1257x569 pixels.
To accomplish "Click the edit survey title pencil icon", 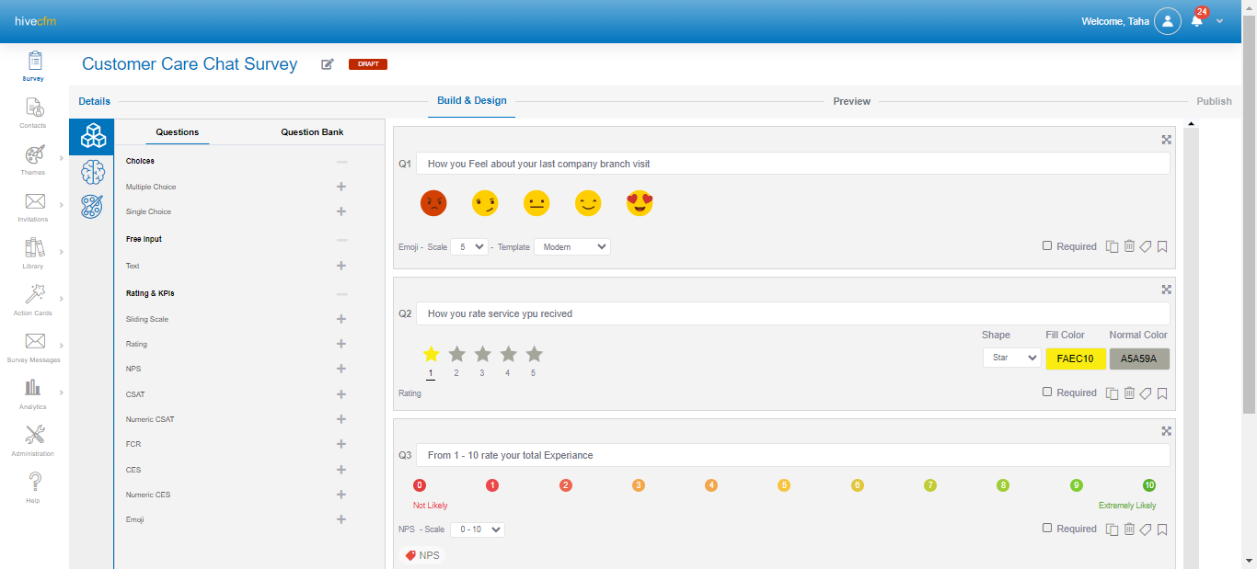I will (x=328, y=64).
